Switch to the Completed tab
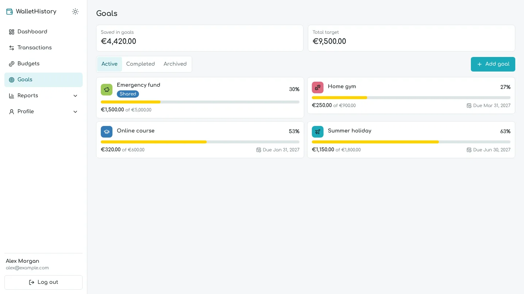 pos(140,64)
